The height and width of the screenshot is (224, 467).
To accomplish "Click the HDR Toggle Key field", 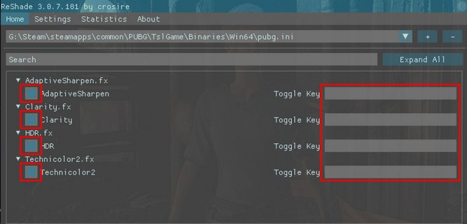I will [x=391, y=146].
